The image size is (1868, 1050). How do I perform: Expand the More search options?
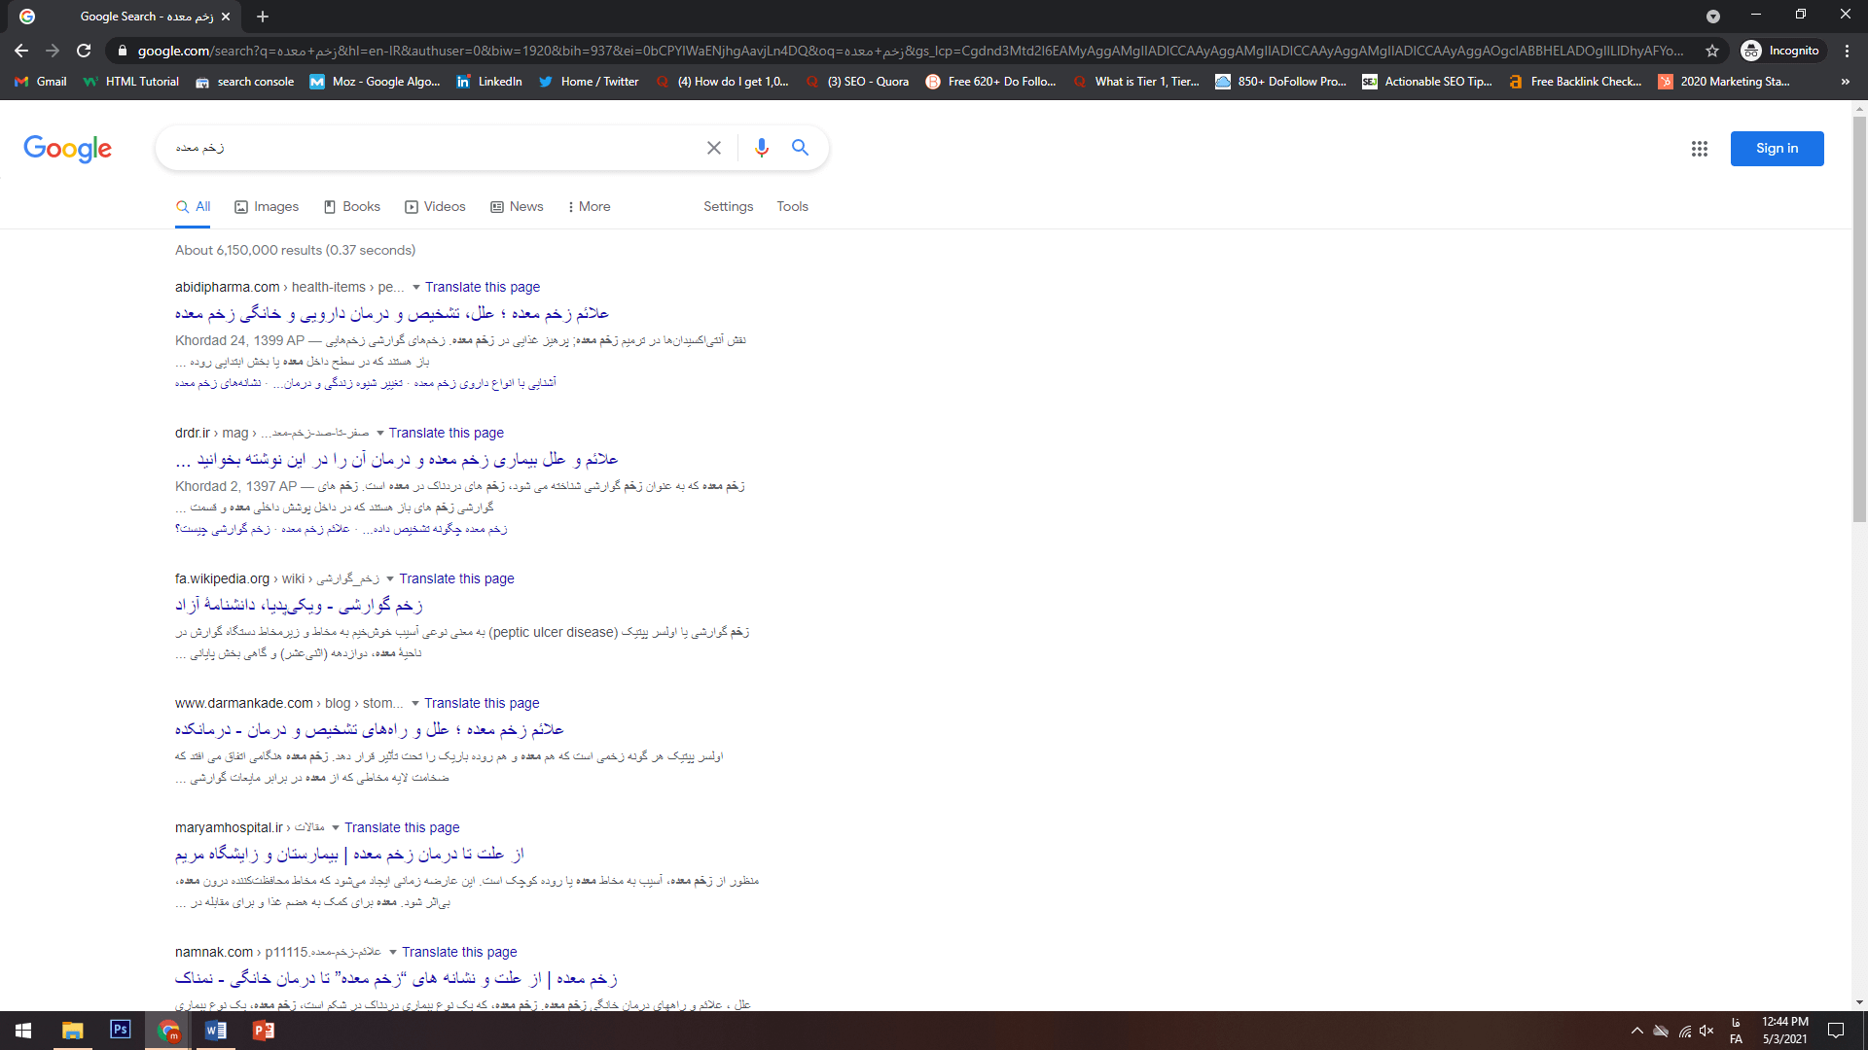589,207
